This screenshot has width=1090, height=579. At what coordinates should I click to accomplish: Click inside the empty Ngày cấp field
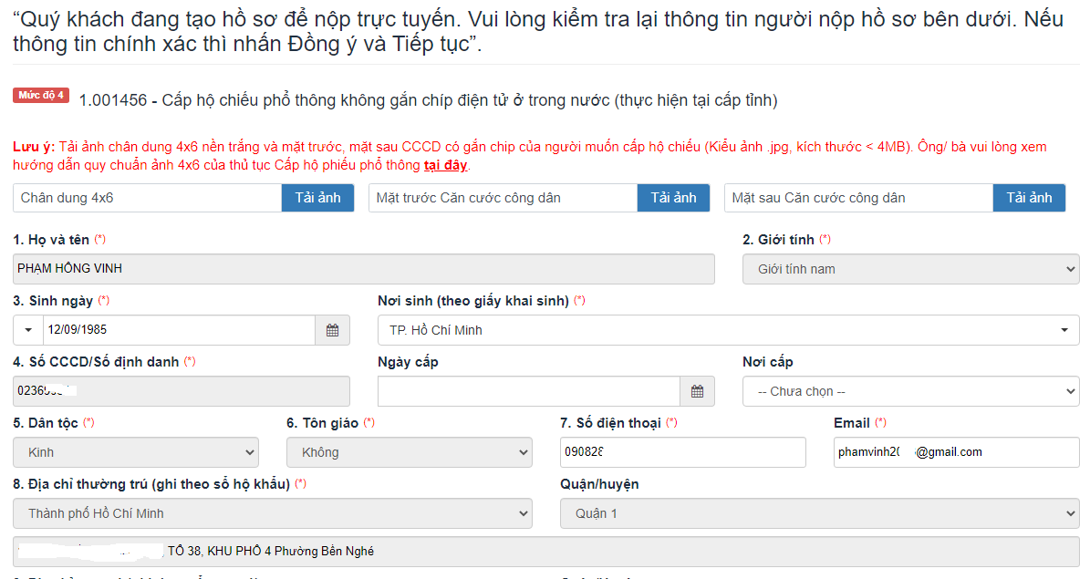click(529, 391)
